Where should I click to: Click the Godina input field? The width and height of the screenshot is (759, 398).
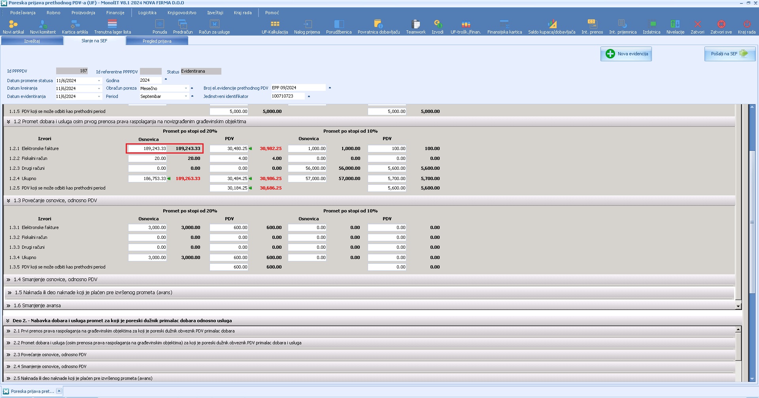(150, 80)
